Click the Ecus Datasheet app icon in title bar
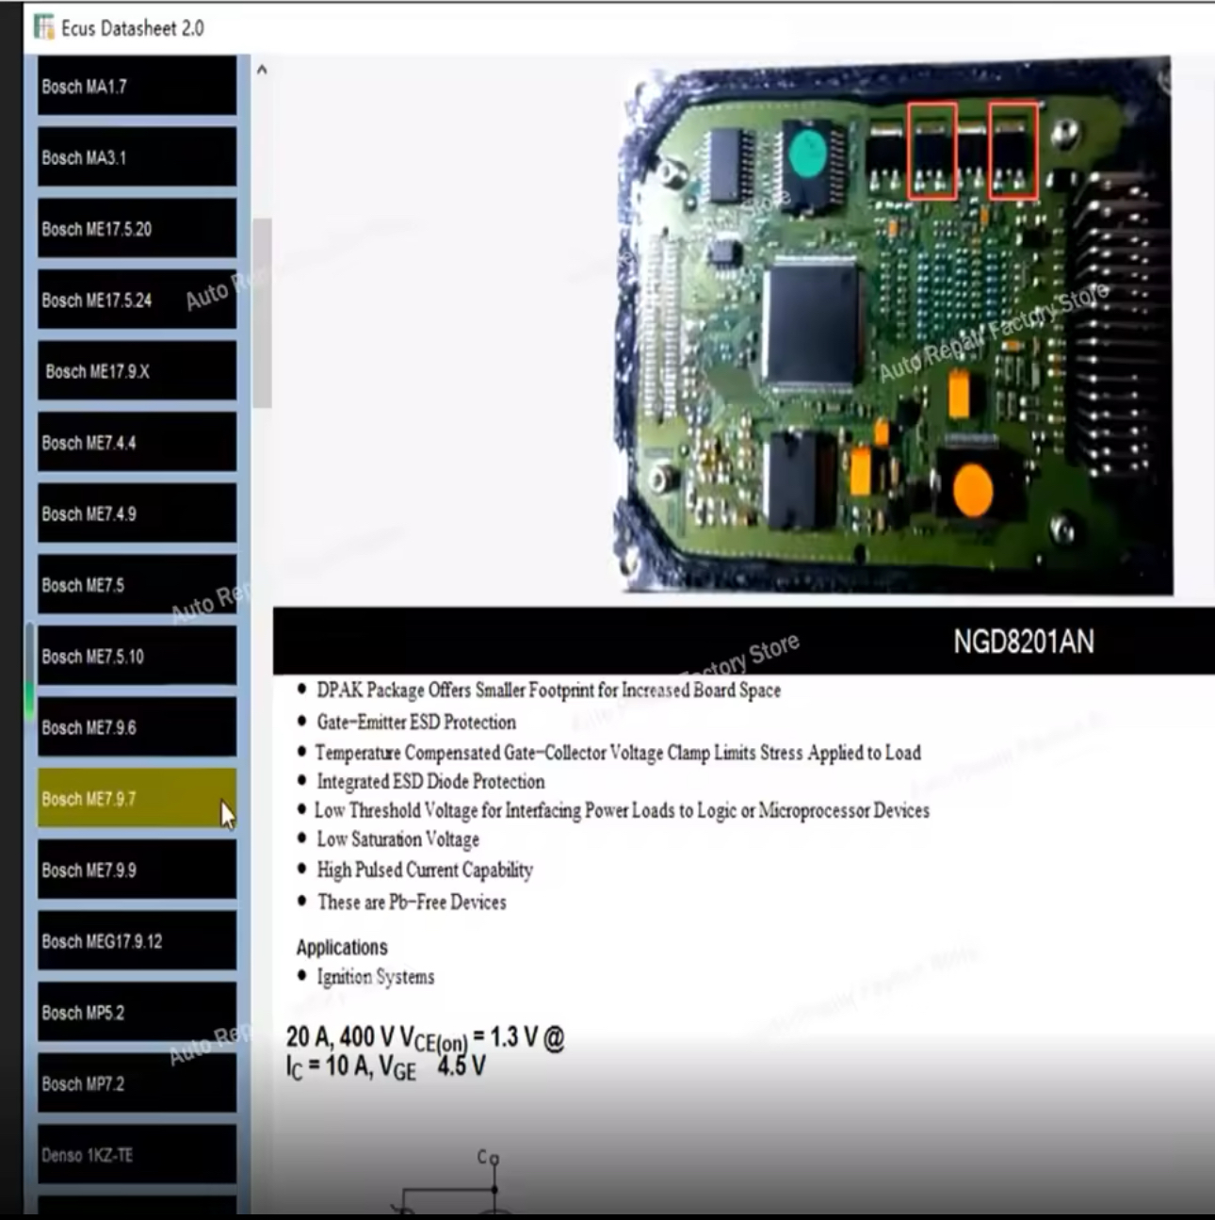1215x1220 pixels. 43,27
